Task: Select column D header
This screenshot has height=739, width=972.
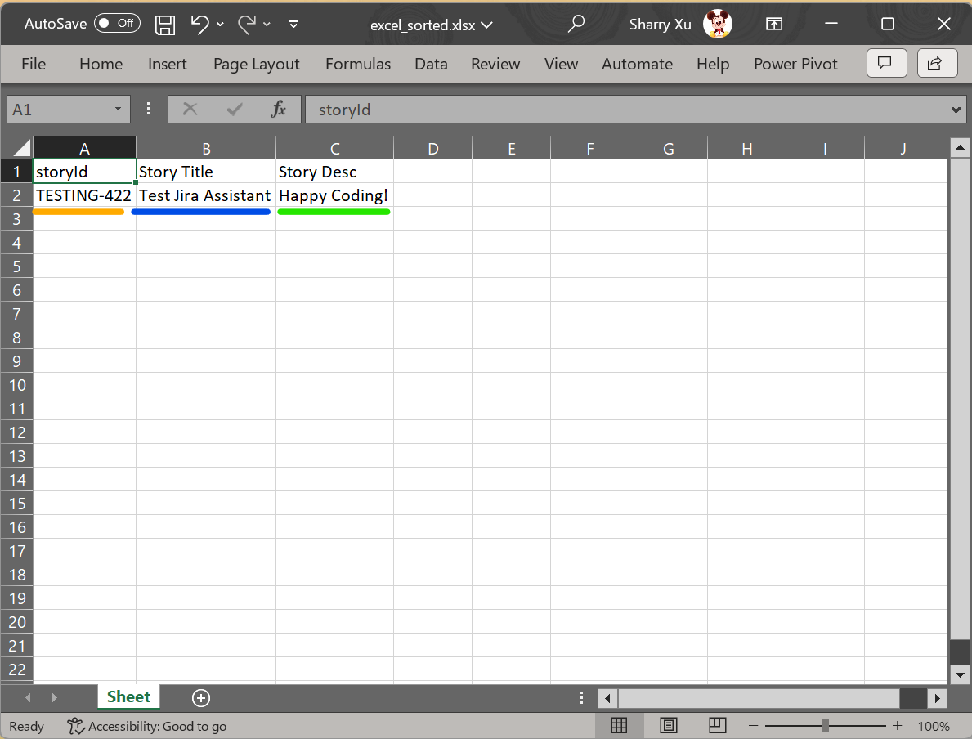Action: pos(433,148)
